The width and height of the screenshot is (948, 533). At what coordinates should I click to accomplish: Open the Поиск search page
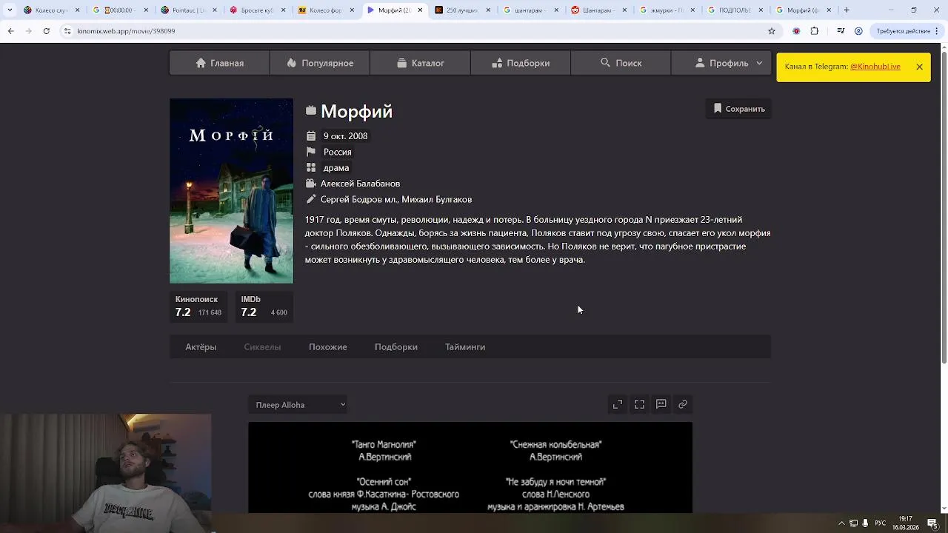coord(621,63)
